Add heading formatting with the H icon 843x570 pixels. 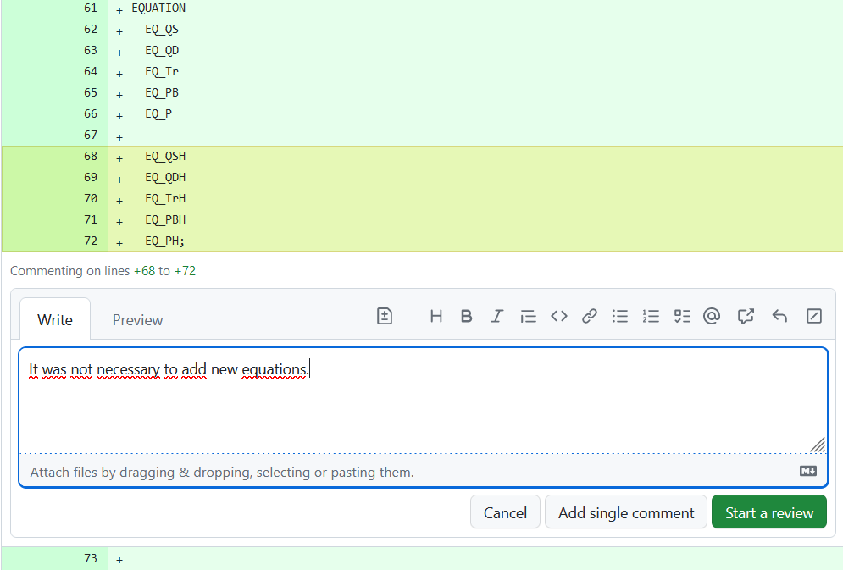(x=436, y=316)
